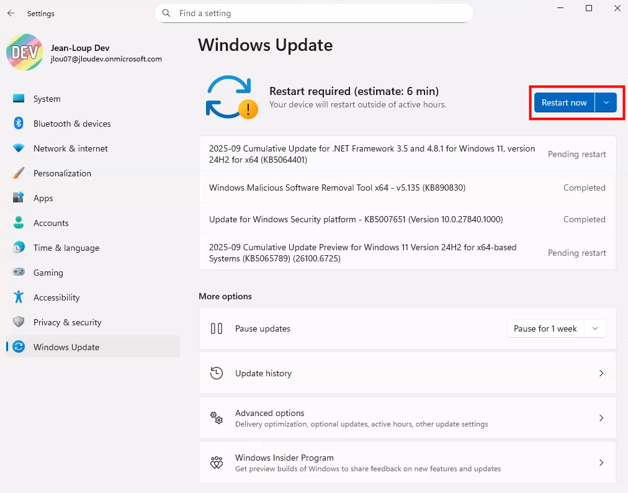
Task: Go back using the back arrow
Action: tap(11, 13)
